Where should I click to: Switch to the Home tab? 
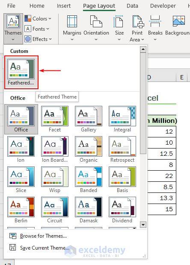(x=37, y=6)
